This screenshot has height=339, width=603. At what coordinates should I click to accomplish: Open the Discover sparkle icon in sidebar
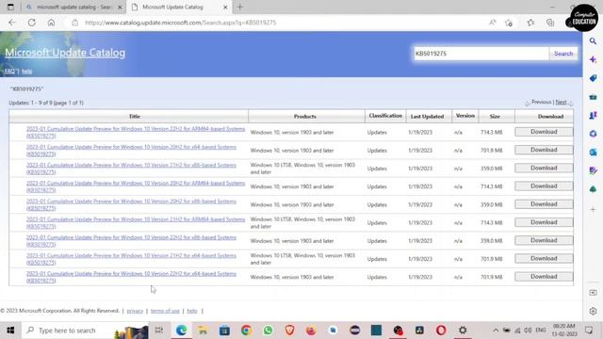click(593, 59)
